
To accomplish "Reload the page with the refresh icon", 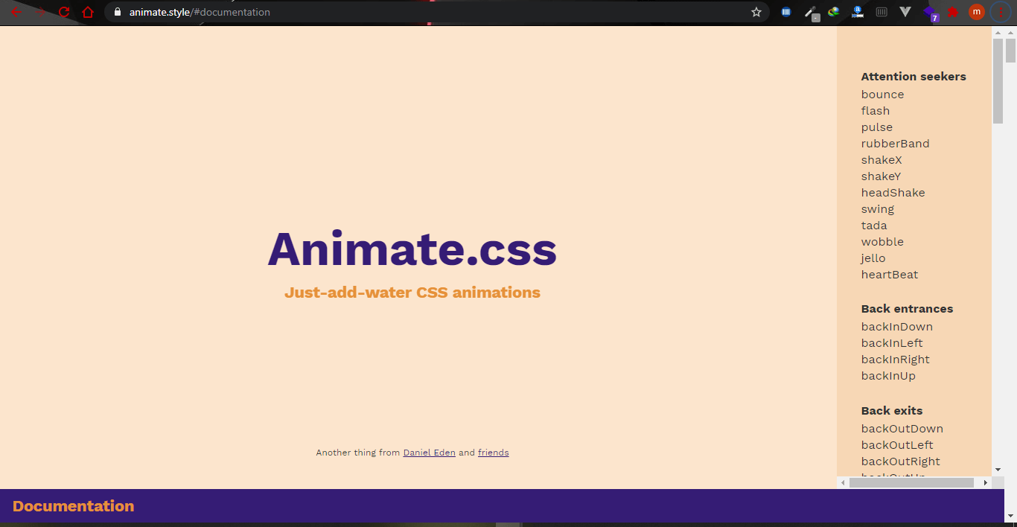I will pyautogui.click(x=64, y=12).
